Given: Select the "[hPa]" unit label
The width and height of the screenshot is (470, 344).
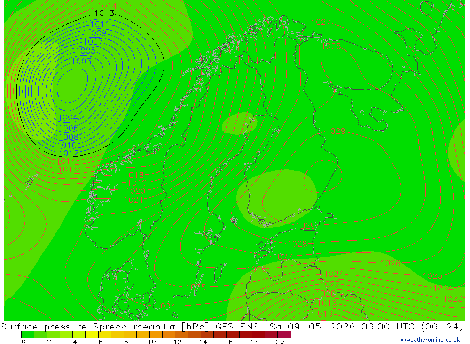Looking at the screenshot, I should (x=195, y=326).
